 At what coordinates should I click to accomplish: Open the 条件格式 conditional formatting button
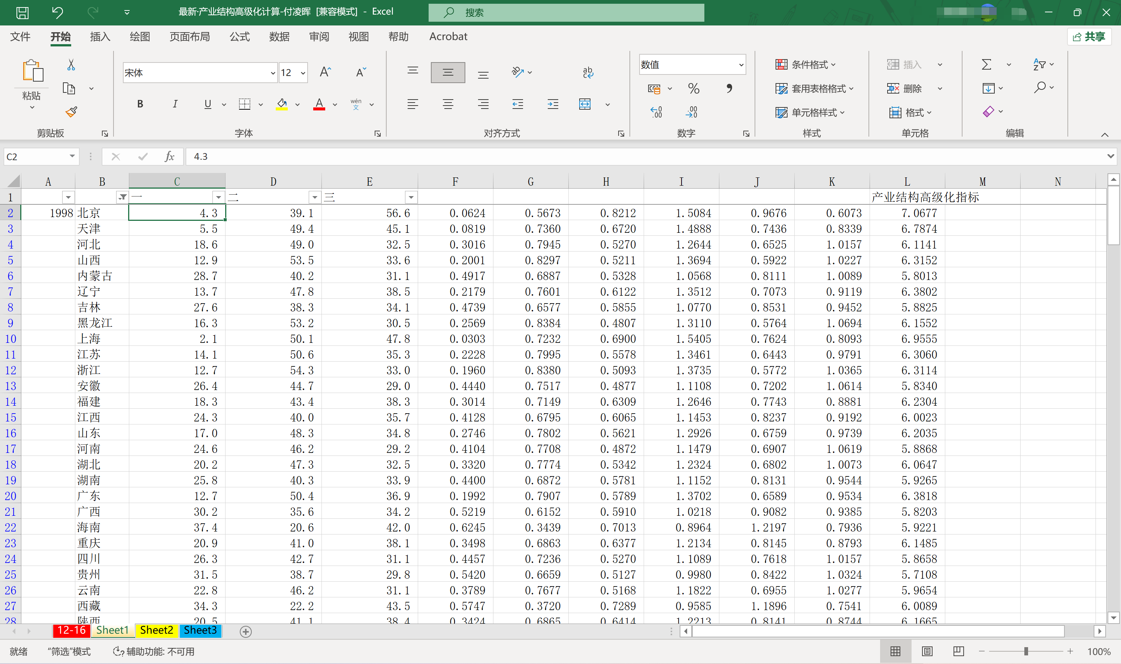click(806, 65)
